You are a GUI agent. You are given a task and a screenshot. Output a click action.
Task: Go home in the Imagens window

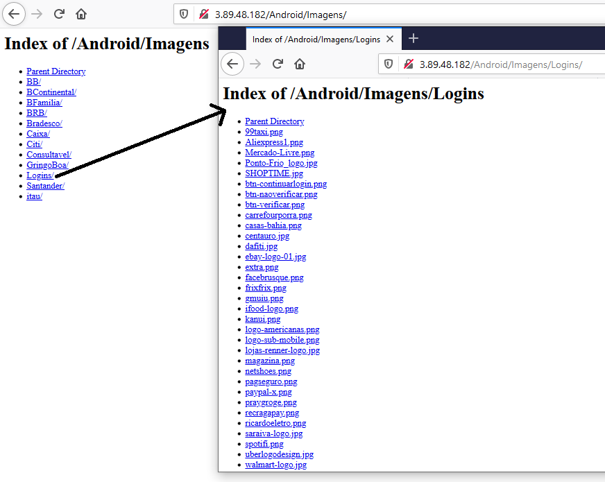[81, 15]
